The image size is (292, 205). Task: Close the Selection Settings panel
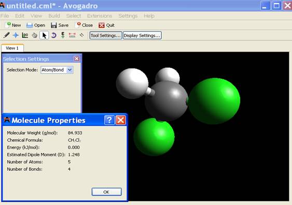[x=77, y=58]
